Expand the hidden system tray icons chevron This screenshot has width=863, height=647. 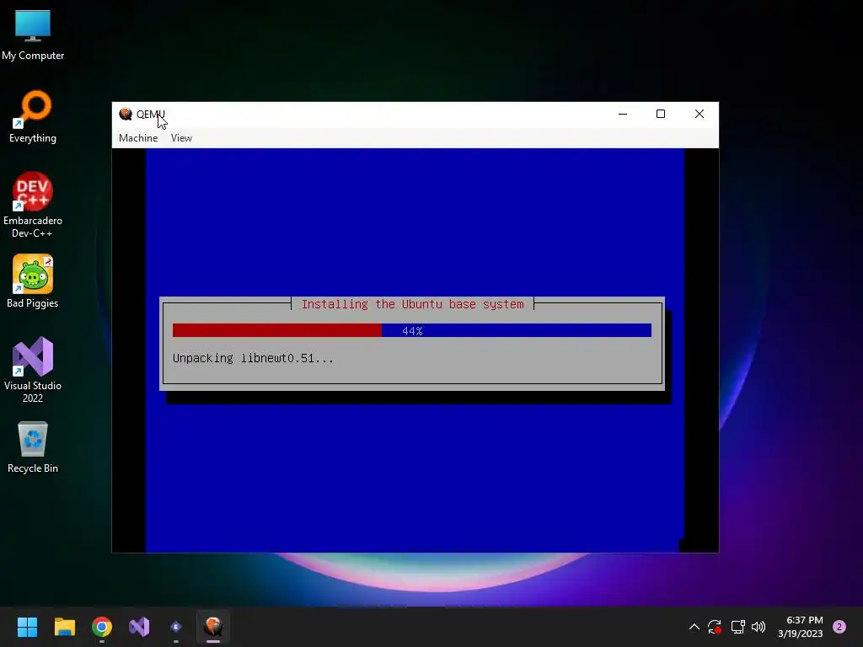click(694, 627)
